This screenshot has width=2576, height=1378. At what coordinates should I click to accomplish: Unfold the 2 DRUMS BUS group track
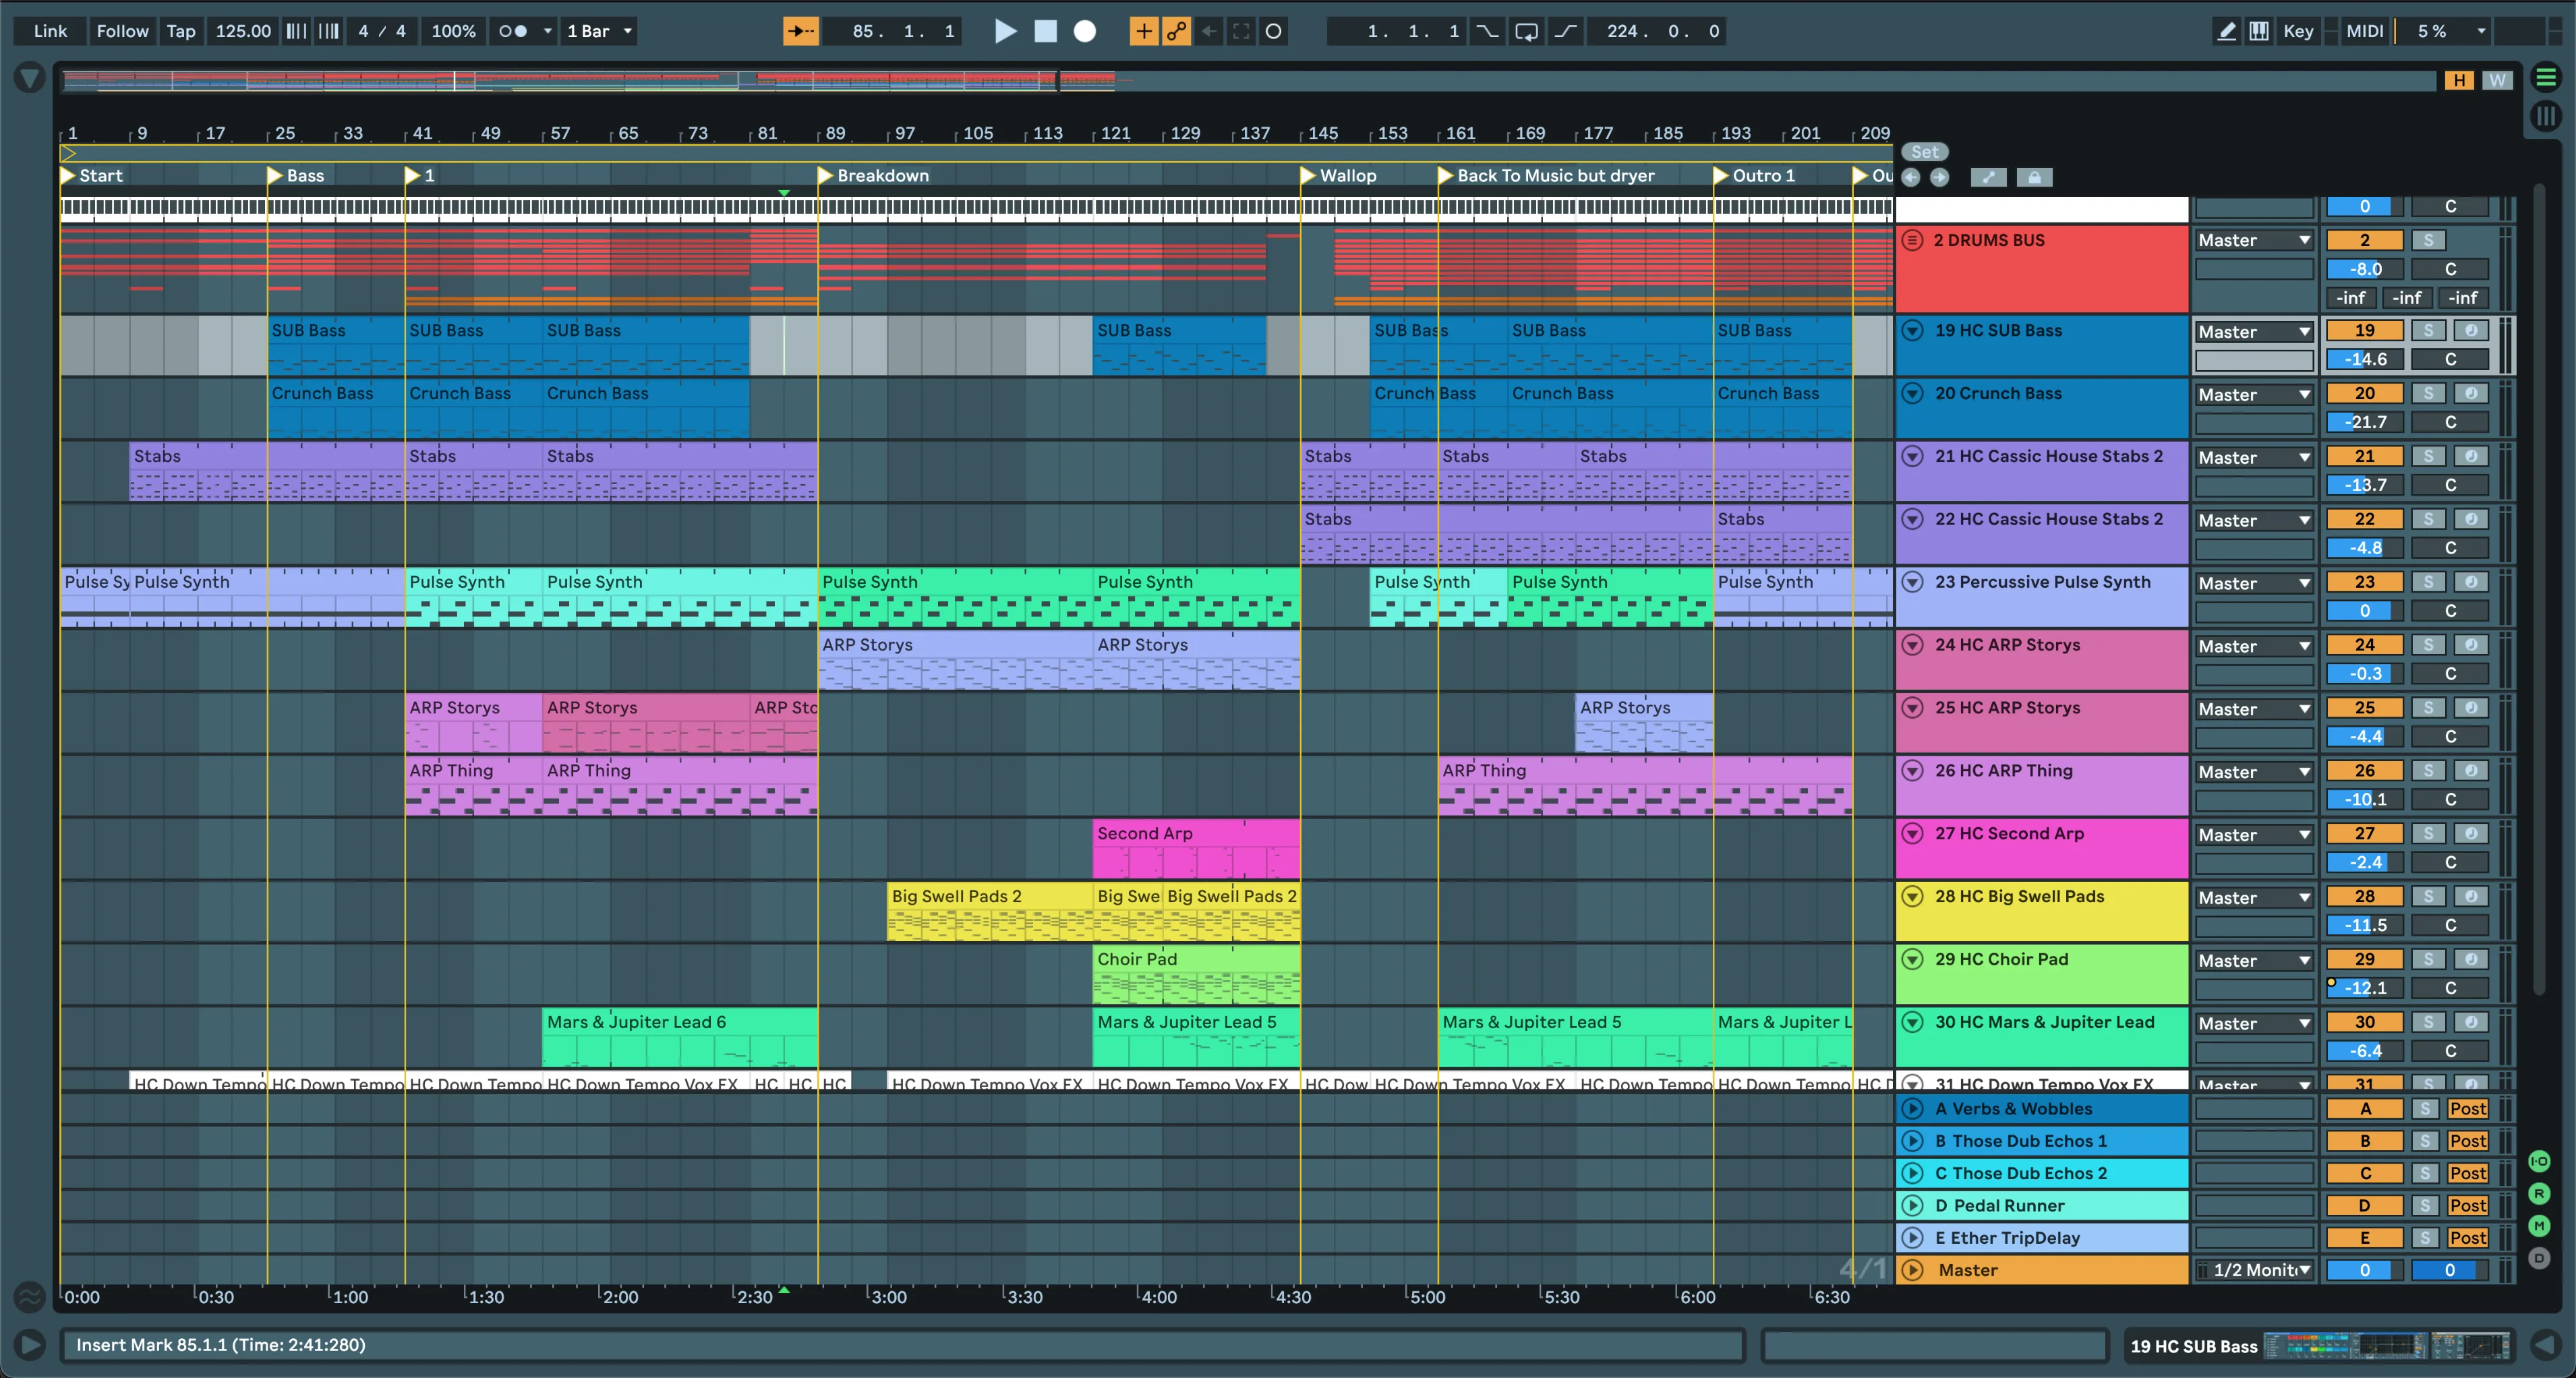[x=1912, y=240]
